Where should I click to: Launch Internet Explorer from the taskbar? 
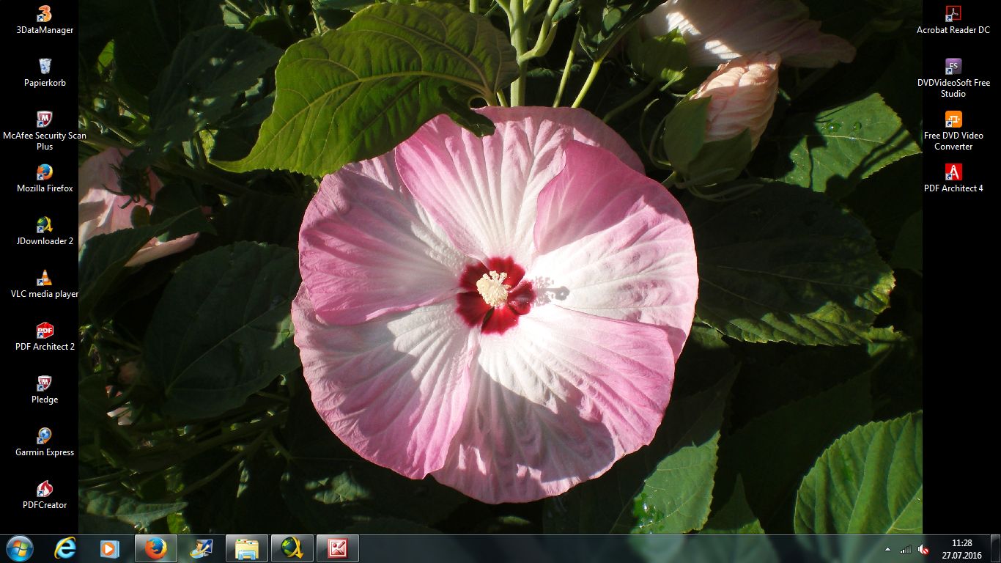point(65,548)
